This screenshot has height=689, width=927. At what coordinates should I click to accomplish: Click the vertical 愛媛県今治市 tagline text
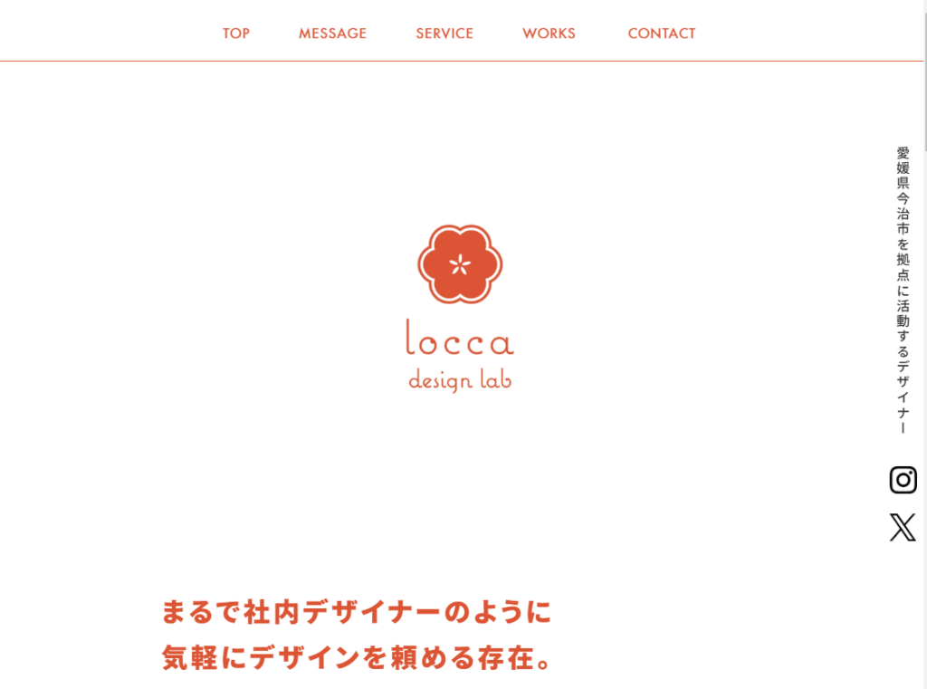pyautogui.click(x=903, y=291)
